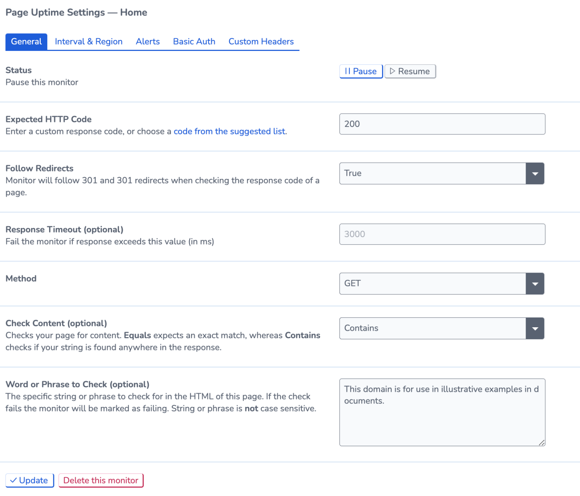This screenshot has width=580, height=496.
Task: Open the Follow Redirects dropdown
Action: tap(535, 173)
